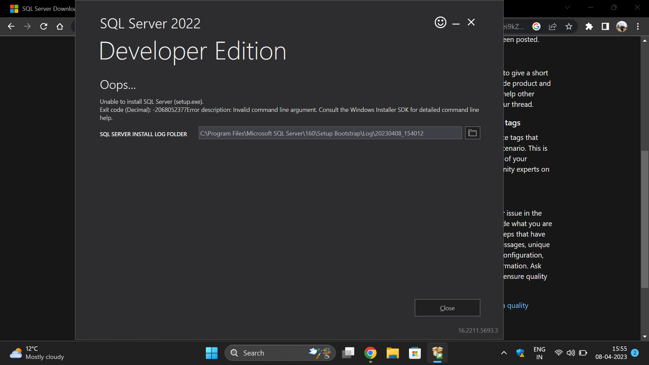This screenshot has width=649, height=365.
Task: Open Windows Start menu
Action: 212,353
